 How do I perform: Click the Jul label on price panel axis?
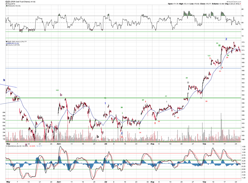click(x=105, y=144)
